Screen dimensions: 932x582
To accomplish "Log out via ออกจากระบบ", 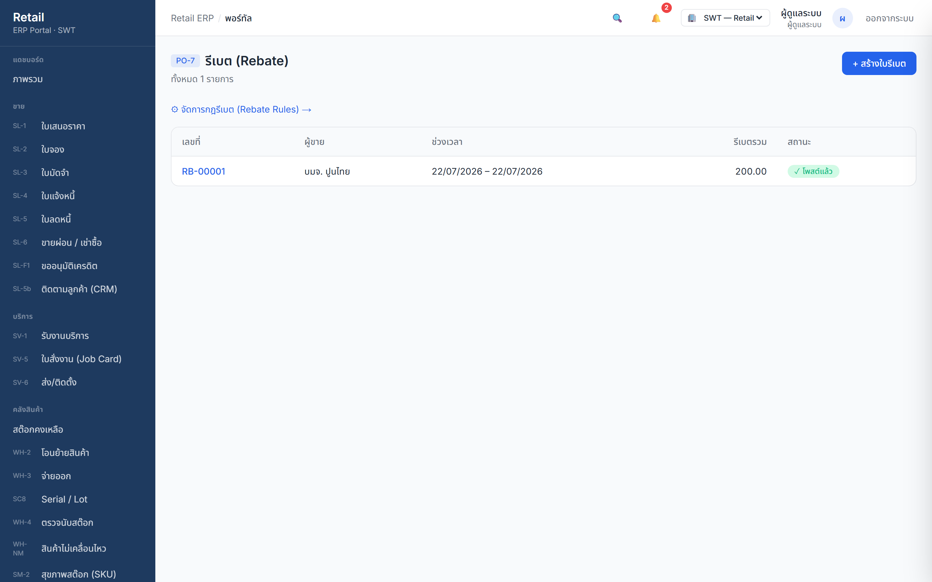I will [x=889, y=18].
